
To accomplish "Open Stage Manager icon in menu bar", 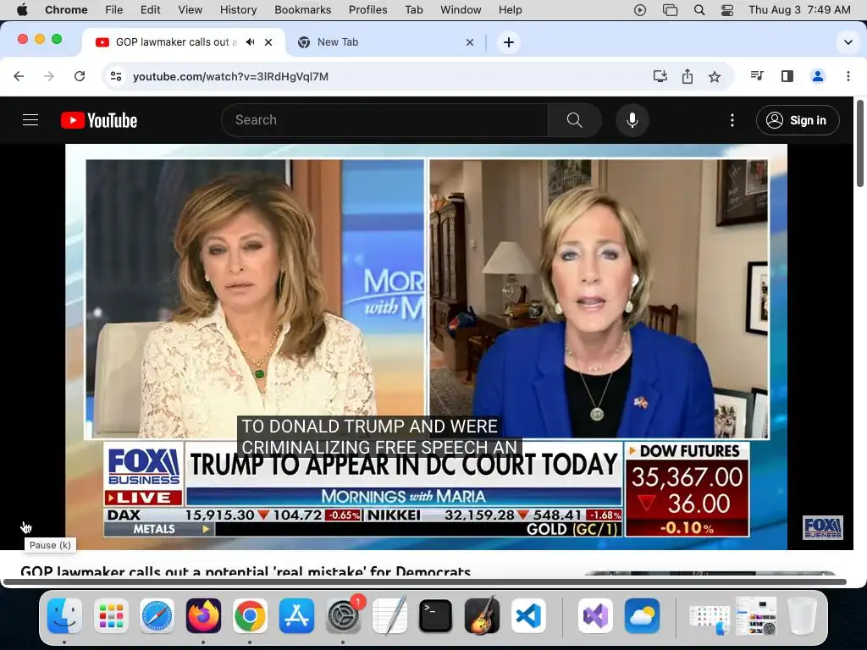I will coord(671,9).
